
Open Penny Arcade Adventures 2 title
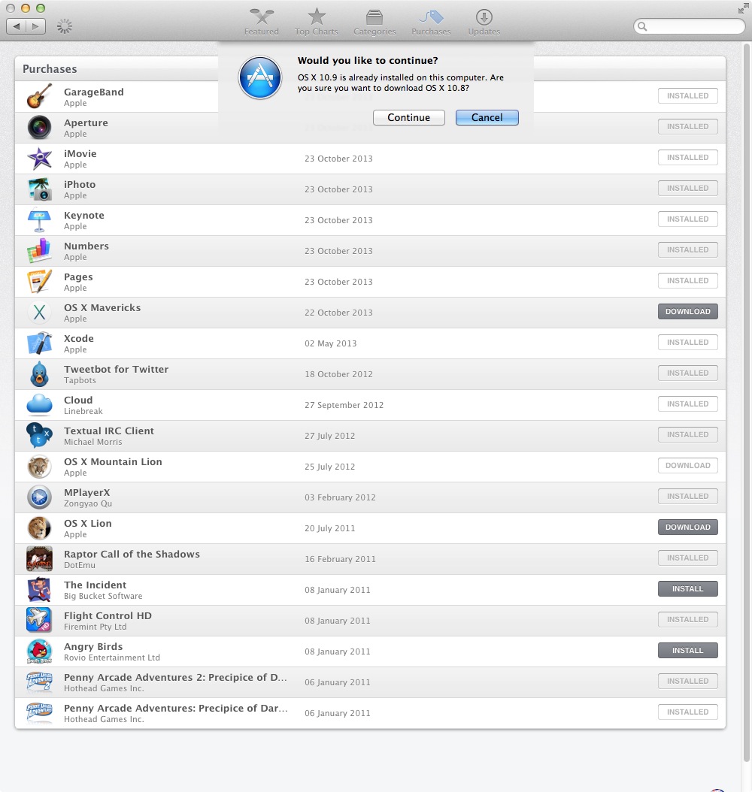pyautogui.click(x=175, y=677)
